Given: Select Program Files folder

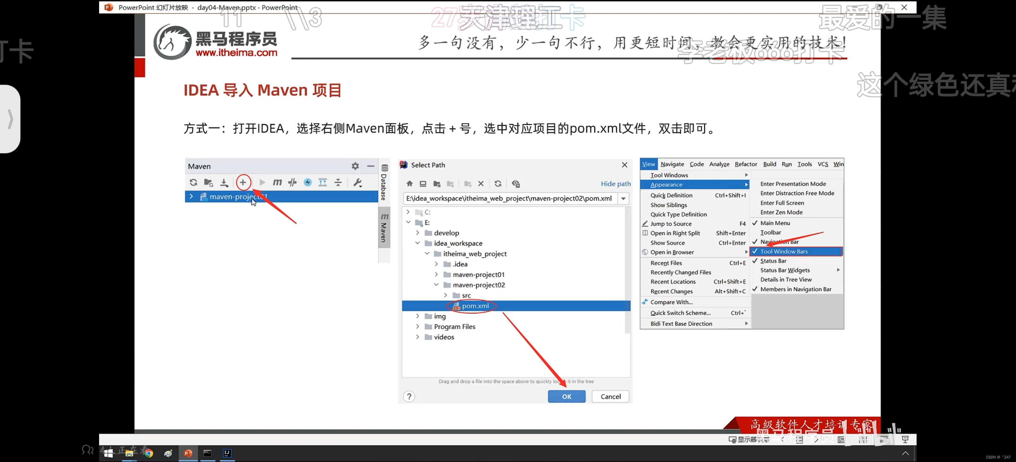Looking at the screenshot, I should click(454, 327).
